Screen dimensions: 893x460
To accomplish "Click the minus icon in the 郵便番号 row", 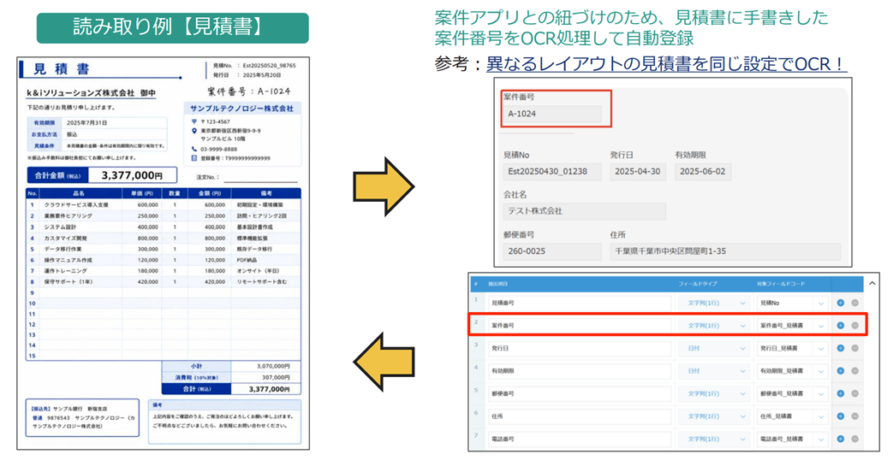I will coord(854,393).
